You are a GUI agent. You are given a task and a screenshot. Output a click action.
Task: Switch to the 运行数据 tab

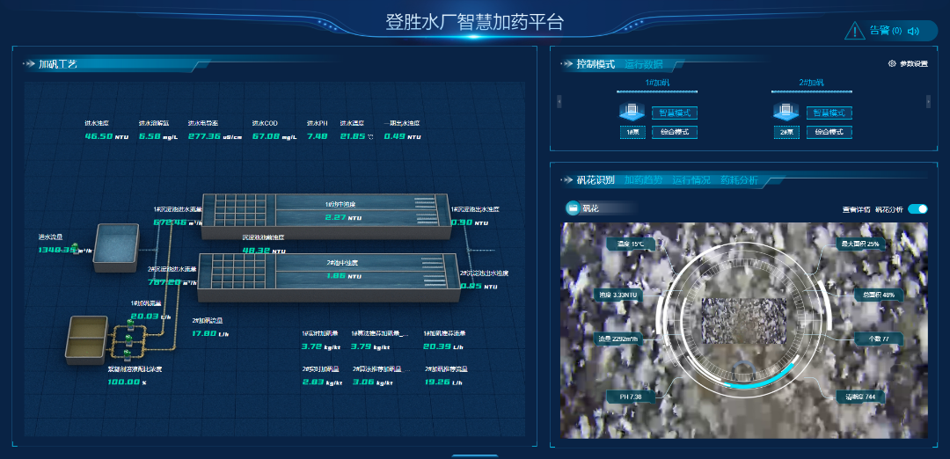pyautogui.click(x=643, y=63)
